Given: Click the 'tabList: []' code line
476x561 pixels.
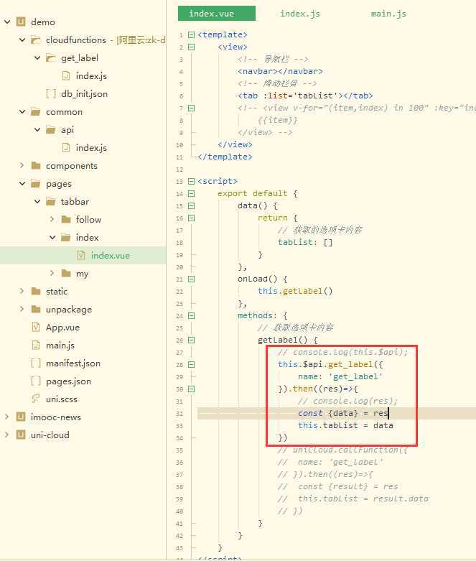Looking at the screenshot, I should click(305, 242).
